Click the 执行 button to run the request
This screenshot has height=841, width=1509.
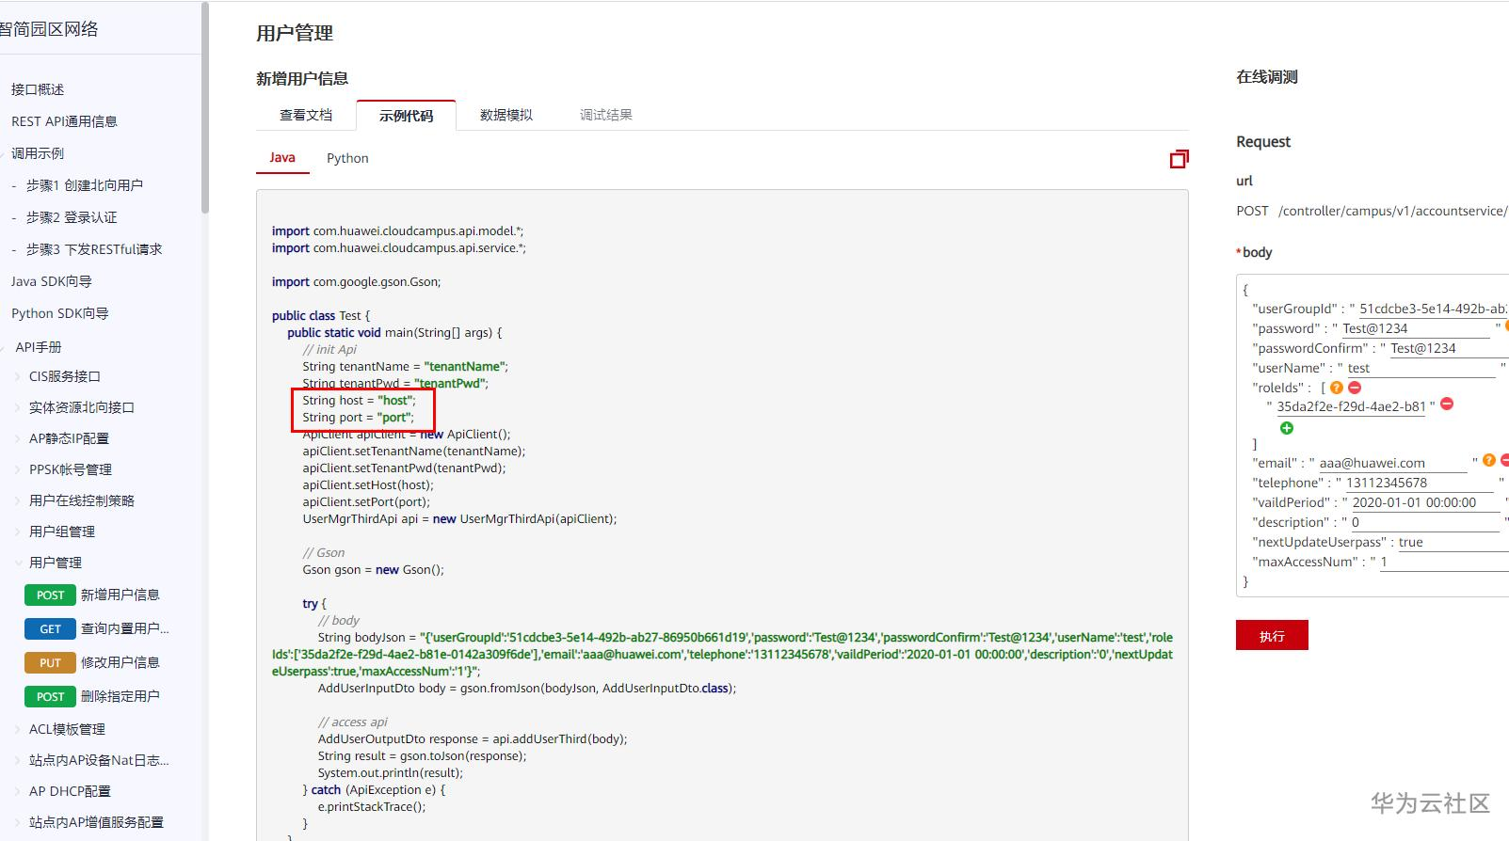pyautogui.click(x=1272, y=635)
